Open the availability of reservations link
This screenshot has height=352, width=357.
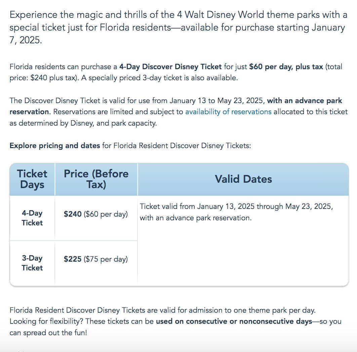[228, 112]
